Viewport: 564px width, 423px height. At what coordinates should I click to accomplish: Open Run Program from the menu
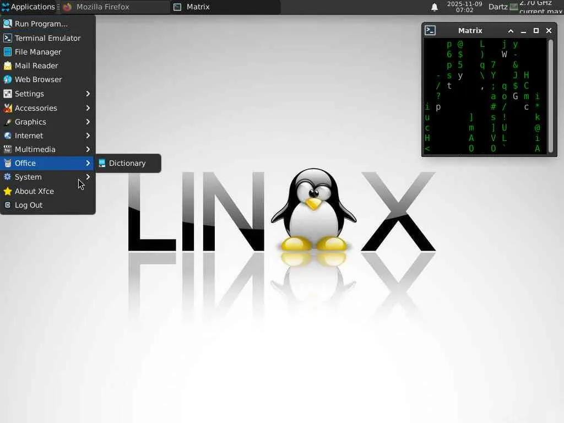(x=48, y=24)
